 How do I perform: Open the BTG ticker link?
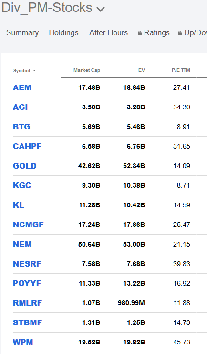click(x=21, y=127)
